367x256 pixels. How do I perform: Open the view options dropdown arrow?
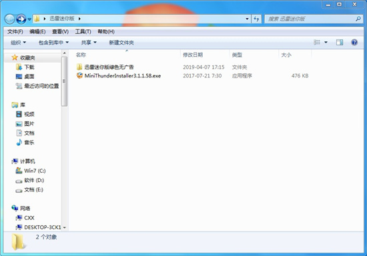[x=326, y=42]
